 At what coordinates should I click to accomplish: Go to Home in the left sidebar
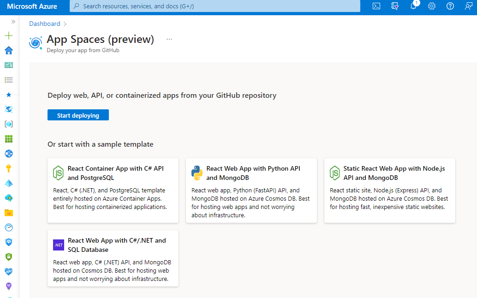click(x=8, y=50)
